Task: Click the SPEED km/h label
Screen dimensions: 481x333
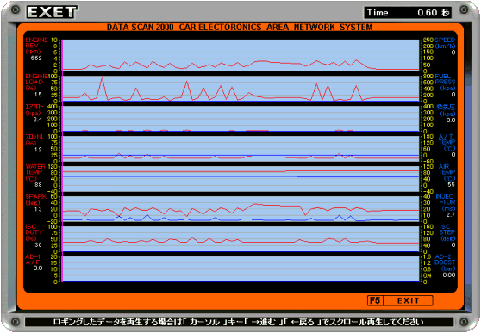Action: tap(445, 43)
